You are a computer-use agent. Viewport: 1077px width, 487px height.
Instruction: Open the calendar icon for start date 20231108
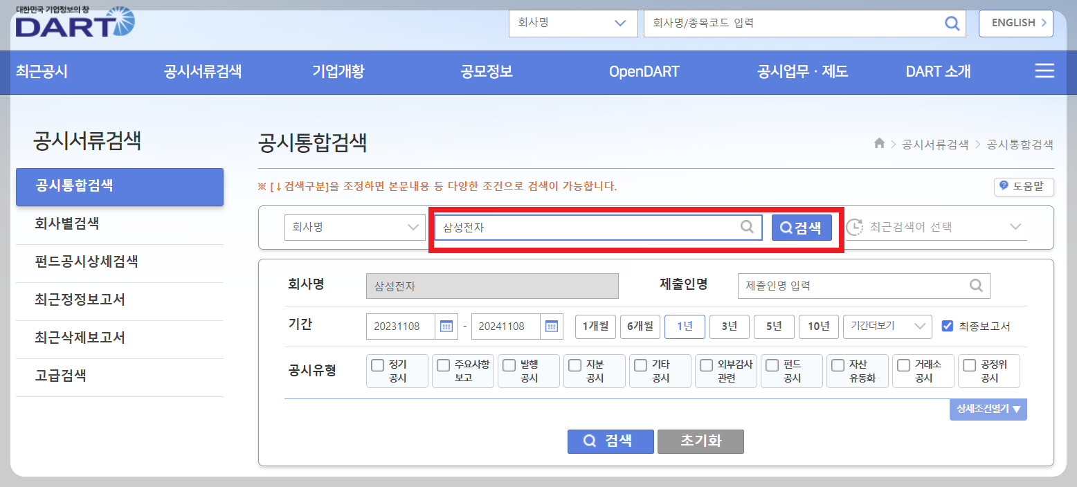click(x=445, y=326)
